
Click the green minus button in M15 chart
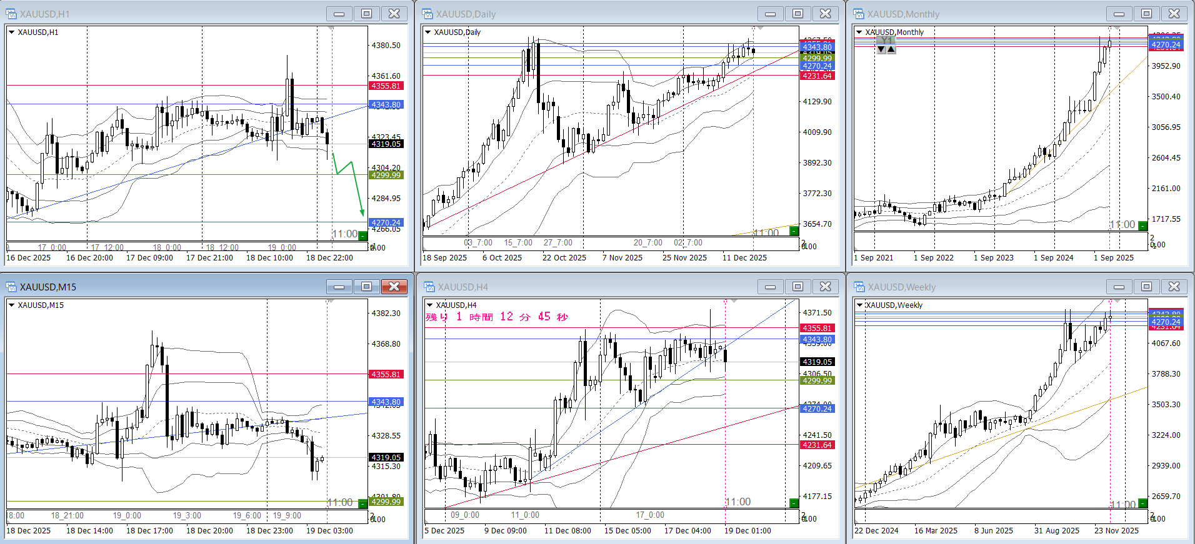pyautogui.click(x=362, y=503)
